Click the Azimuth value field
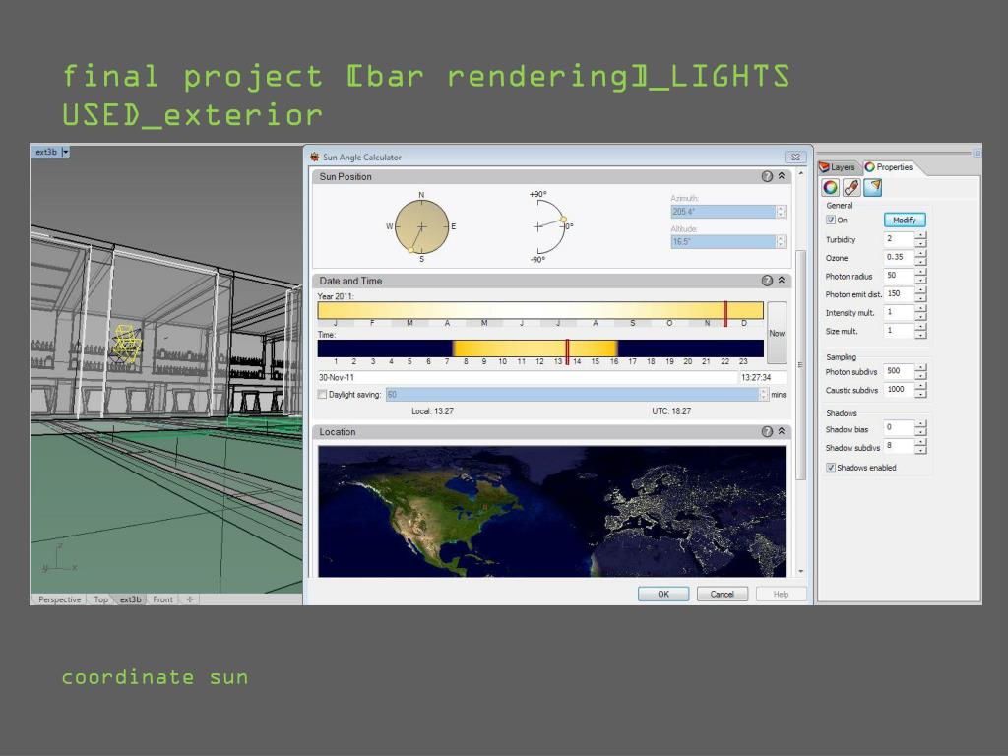Image resolution: width=1008 pixels, height=756 pixels. coord(724,212)
